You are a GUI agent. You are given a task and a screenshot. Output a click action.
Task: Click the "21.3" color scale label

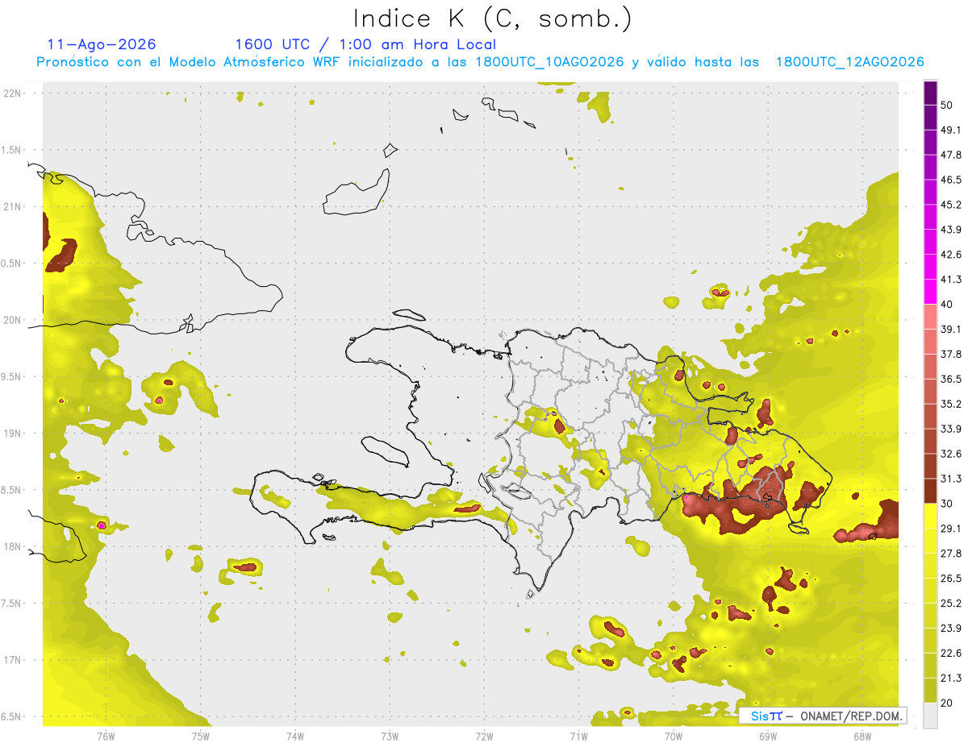click(951, 679)
